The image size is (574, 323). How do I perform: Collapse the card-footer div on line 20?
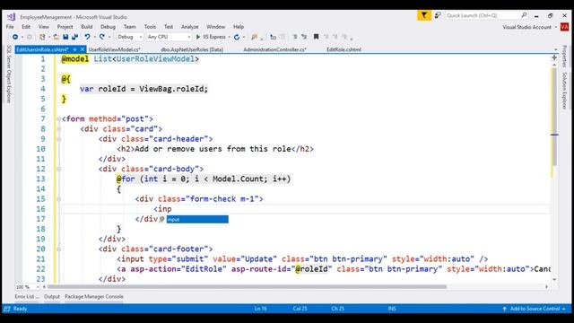click(58, 249)
